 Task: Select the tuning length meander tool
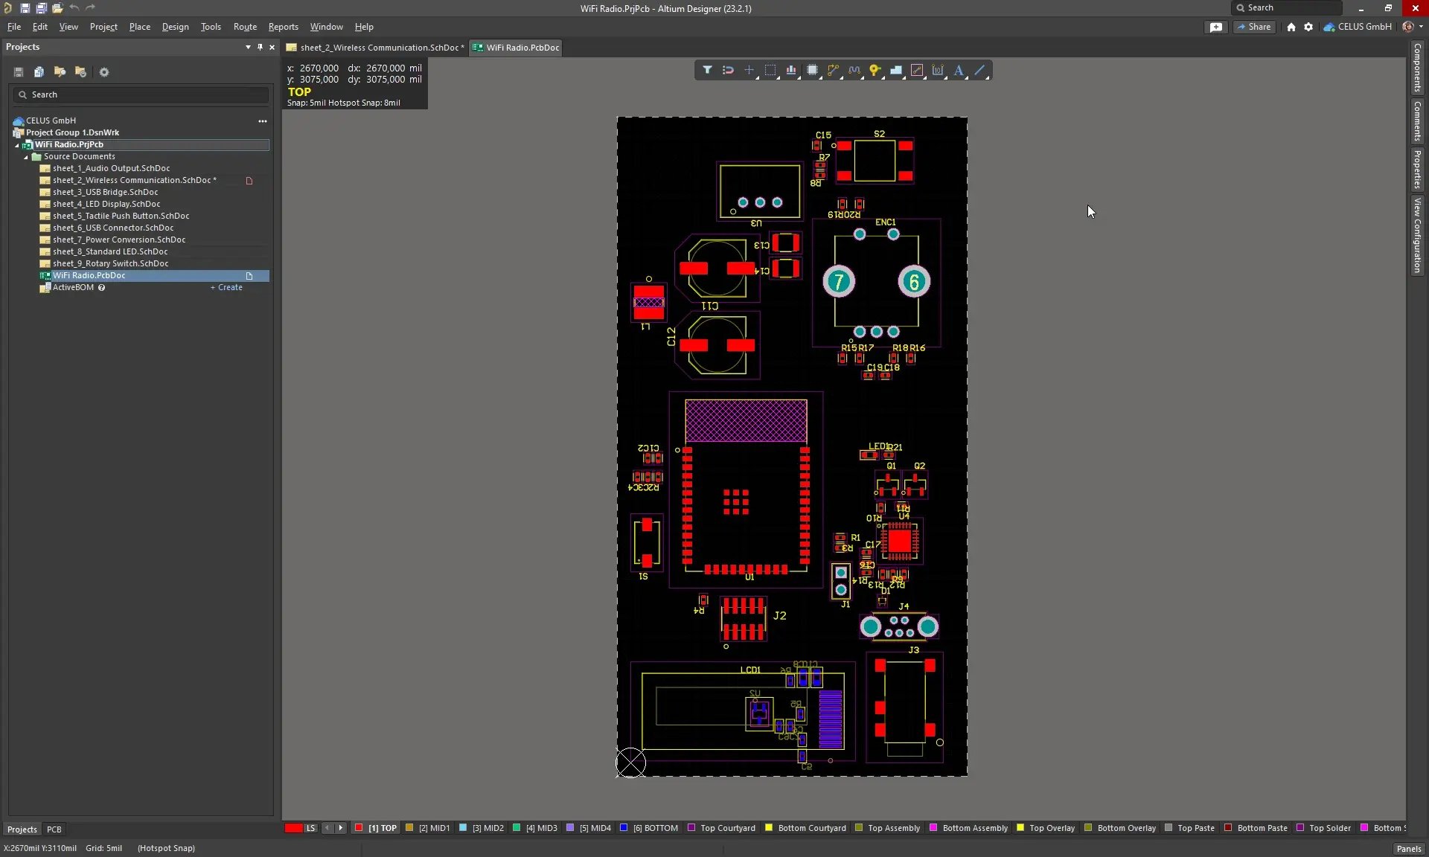854,70
